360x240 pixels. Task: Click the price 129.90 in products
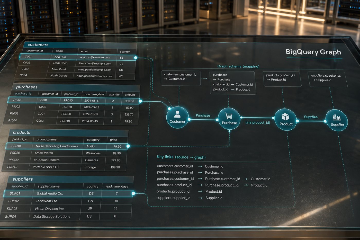(116, 160)
